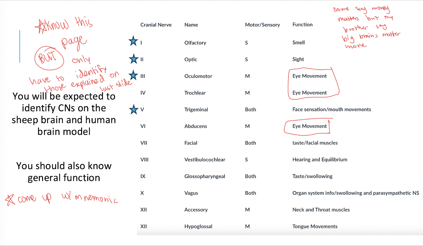Click numeral "XII" in the Accessory row

144,210
